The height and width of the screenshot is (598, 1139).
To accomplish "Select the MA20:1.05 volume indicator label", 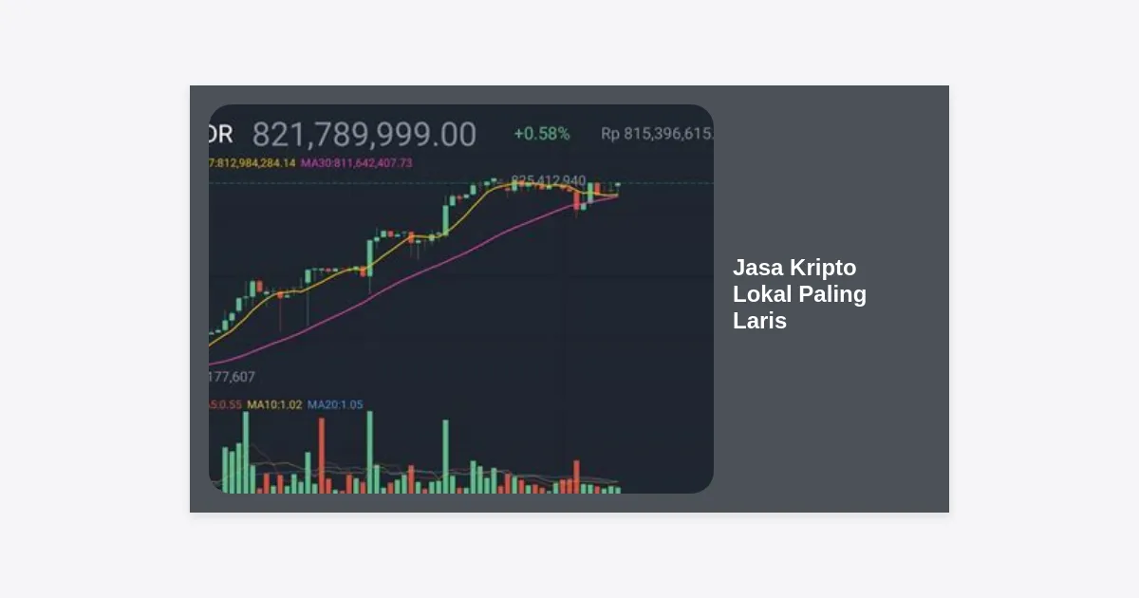I will click(x=335, y=405).
